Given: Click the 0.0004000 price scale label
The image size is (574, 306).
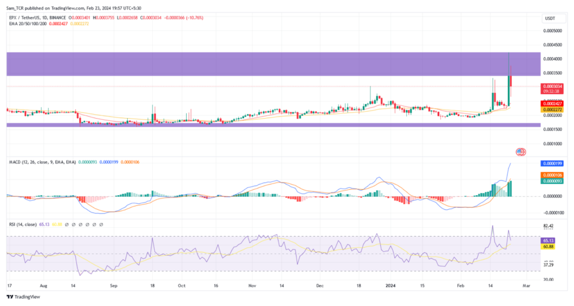Looking at the screenshot, I should coord(552,59).
